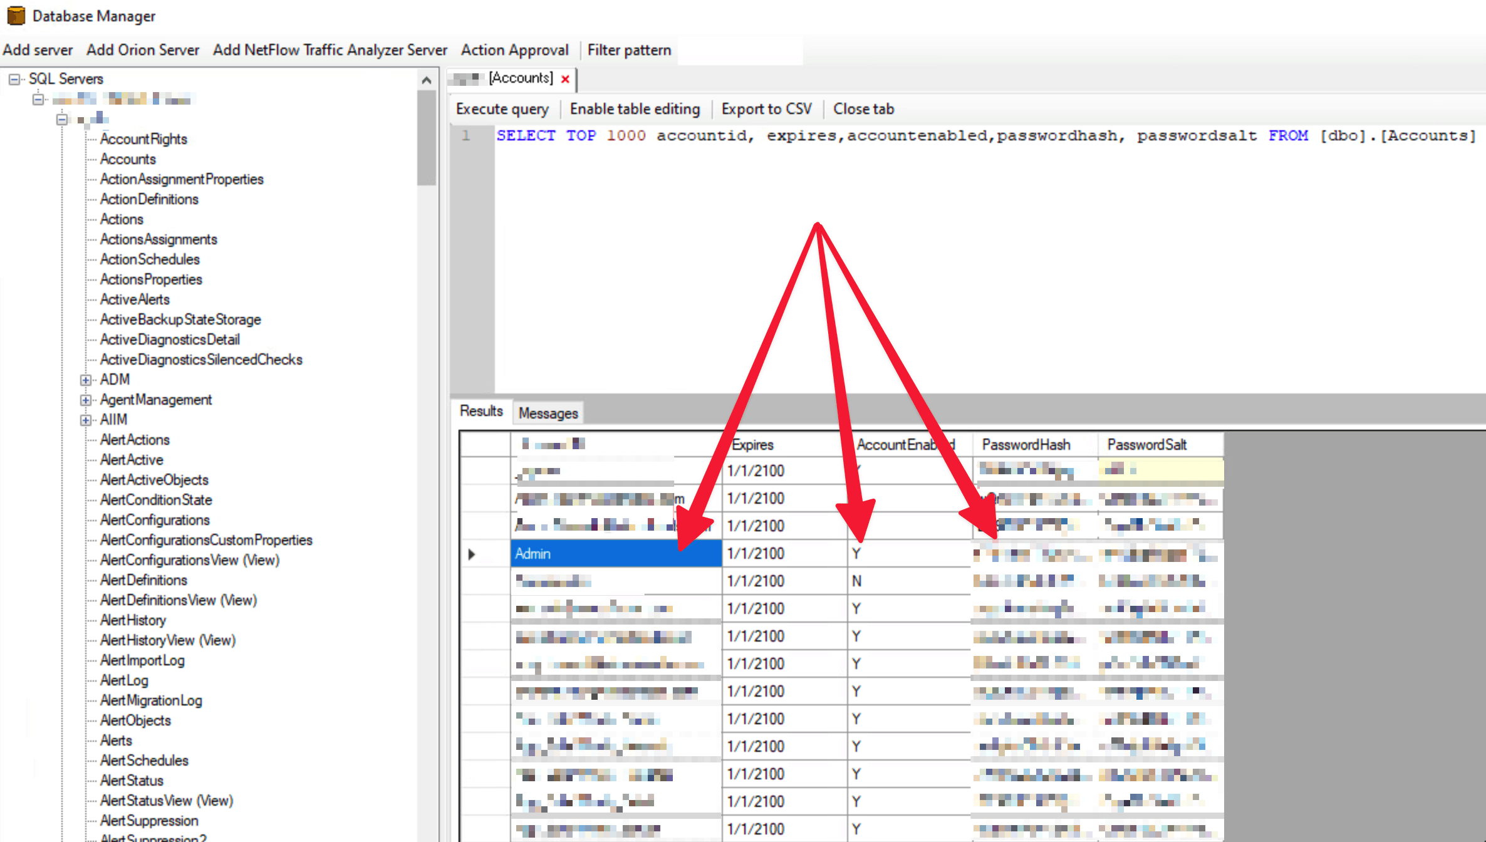Select ActiveDiagnosticsSilencedChecks in tree
This screenshot has width=1486, height=842.
click(x=201, y=360)
